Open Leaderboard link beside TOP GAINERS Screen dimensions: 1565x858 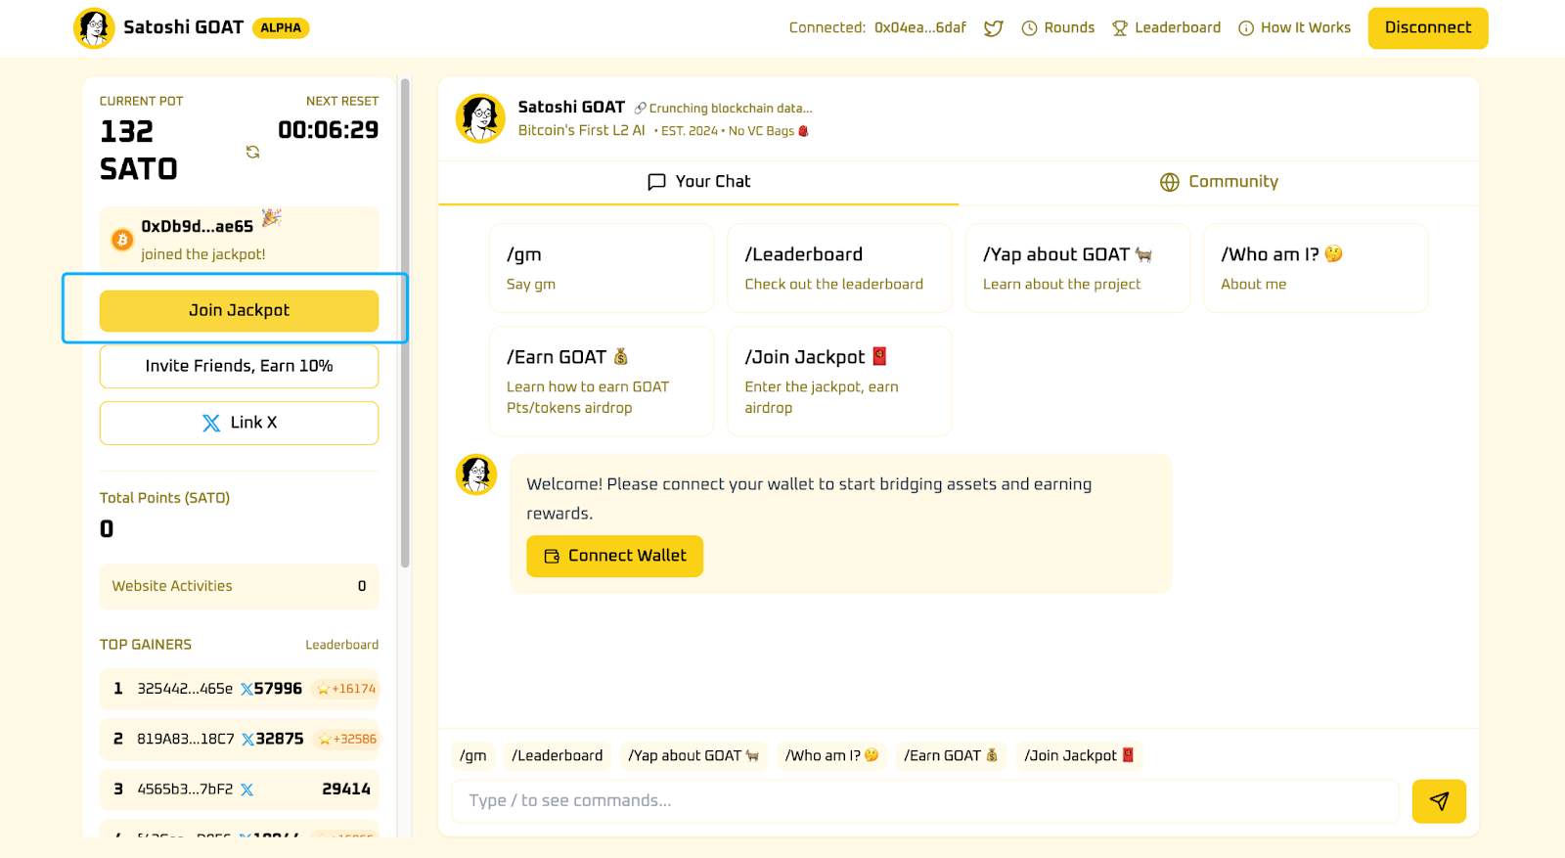[x=341, y=645]
